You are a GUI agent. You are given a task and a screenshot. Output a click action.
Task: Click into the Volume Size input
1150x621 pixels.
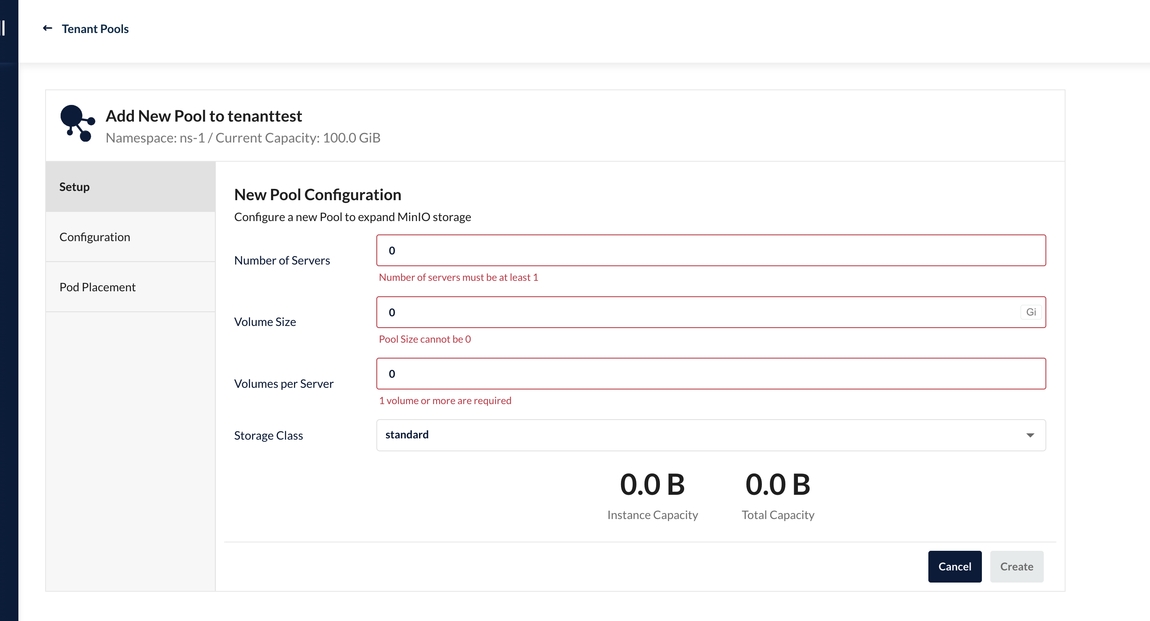tap(696, 312)
